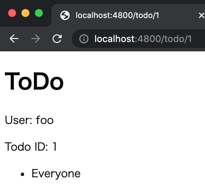205x190 pixels.
Task: Reload the page with the refresh icon
Action: [x=57, y=39]
